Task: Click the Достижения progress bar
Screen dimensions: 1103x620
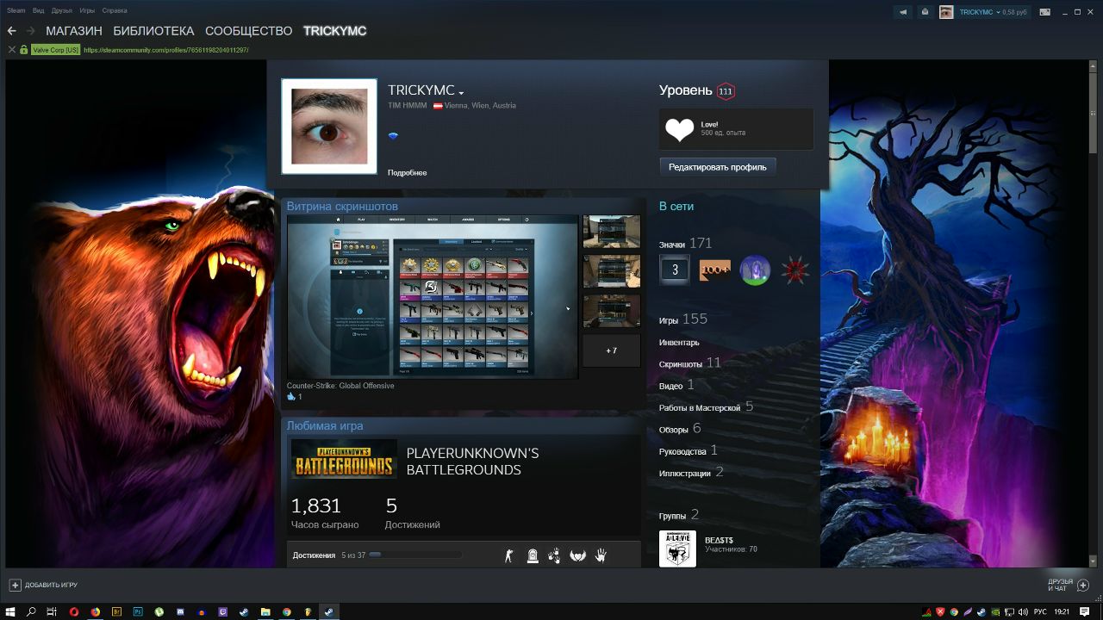Action: coord(415,555)
